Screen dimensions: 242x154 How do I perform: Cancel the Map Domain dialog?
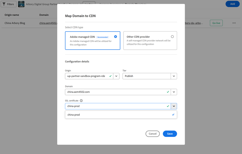pos(153,134)
